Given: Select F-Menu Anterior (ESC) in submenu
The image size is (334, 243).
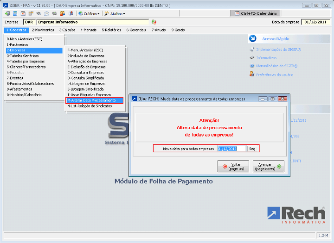Looking at the screenshot, I should [95, 50].
